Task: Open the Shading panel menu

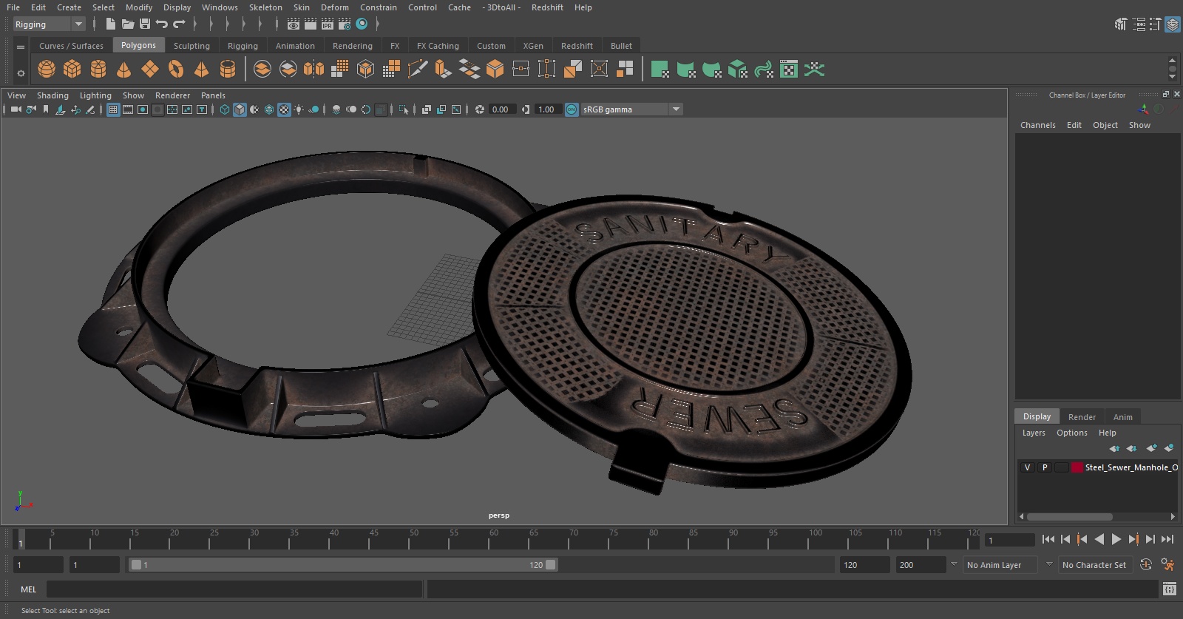Action: pyautogui.click(x=52, y=95)
